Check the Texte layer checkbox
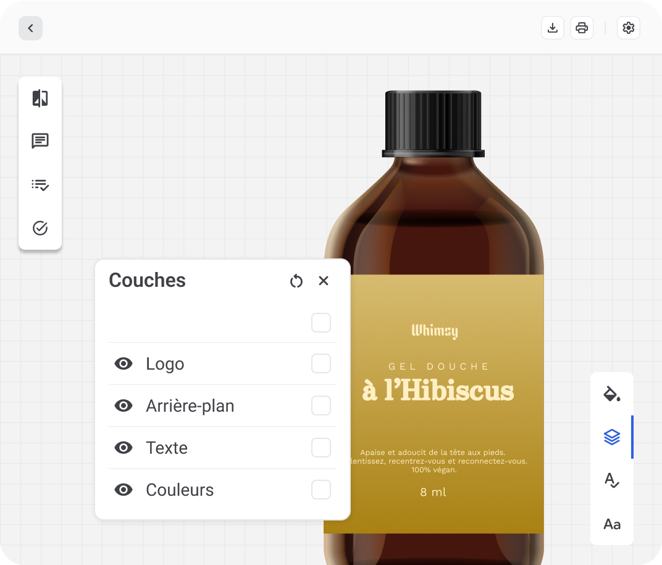 321,448
